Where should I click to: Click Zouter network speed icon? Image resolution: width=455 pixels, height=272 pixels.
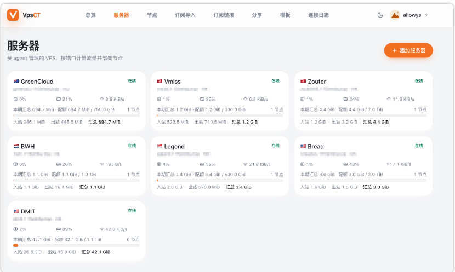(389, 99)
